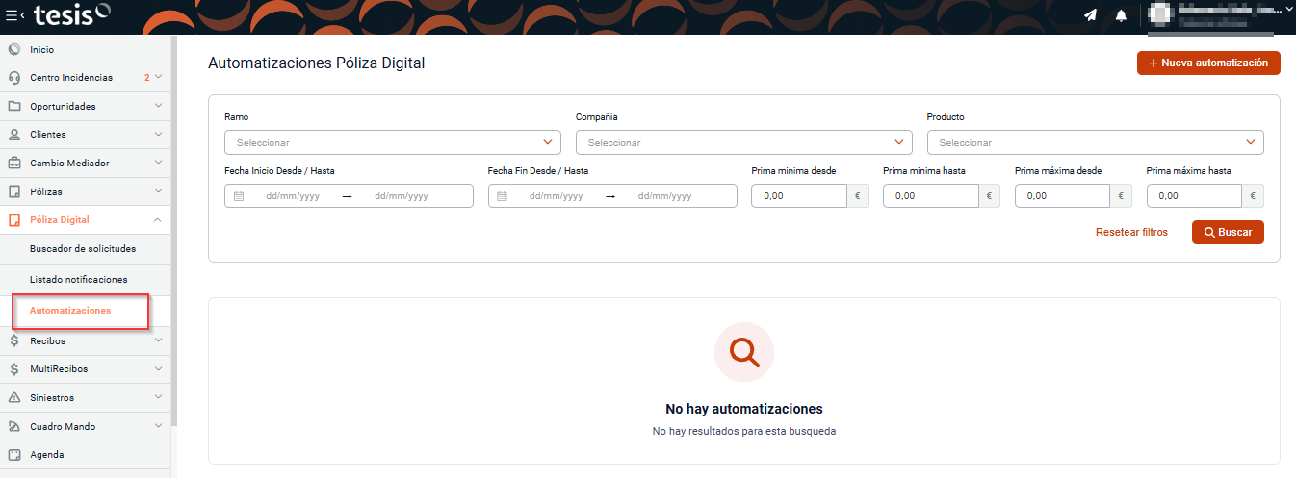Screen dimensions: 1296x478
Task: Click the euro symbol of Prima mínima desde
Action: pyautogui.click(x=858, y=196)
